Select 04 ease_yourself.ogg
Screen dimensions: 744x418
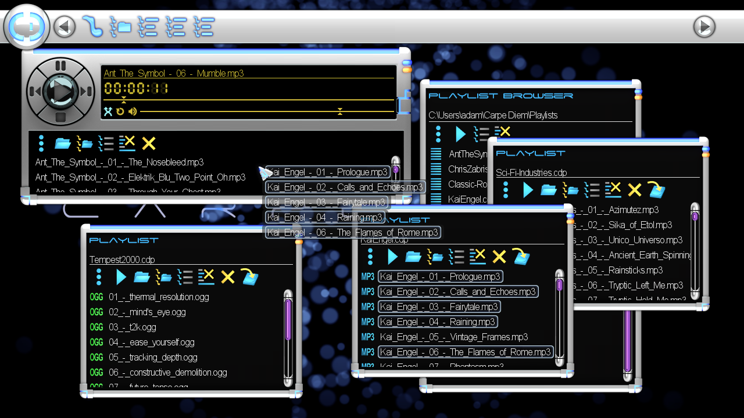coord(152,342)
